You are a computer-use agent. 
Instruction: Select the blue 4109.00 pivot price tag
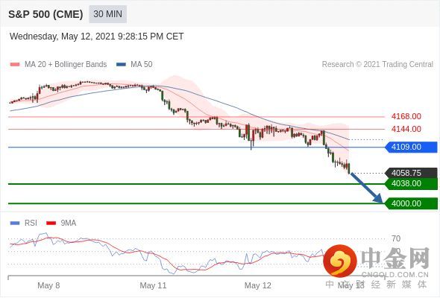pyautogui.click(x=411, y=147)
